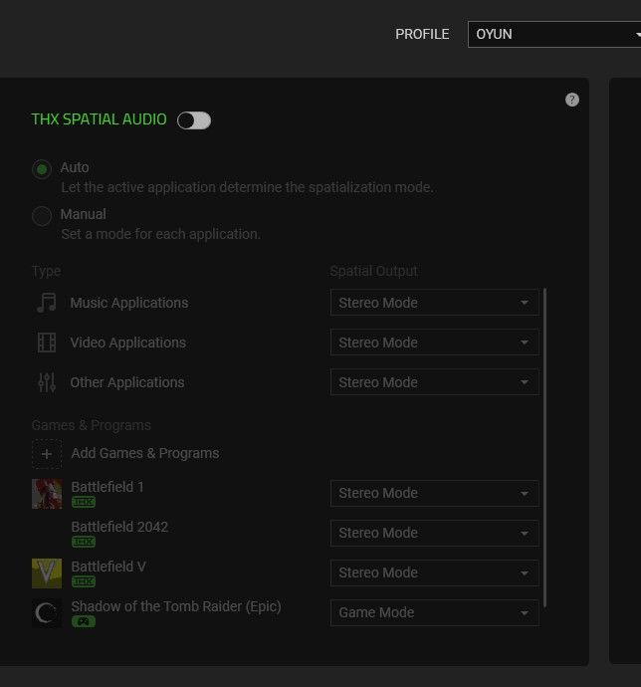This screenshot has height=687, width=641.
Task: Open Tomb Raider Game Mode dropdown
Action: [435, 613]
